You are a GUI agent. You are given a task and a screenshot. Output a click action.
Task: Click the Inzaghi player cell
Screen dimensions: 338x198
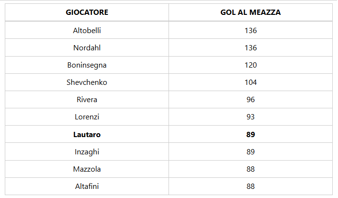point(87,152)
